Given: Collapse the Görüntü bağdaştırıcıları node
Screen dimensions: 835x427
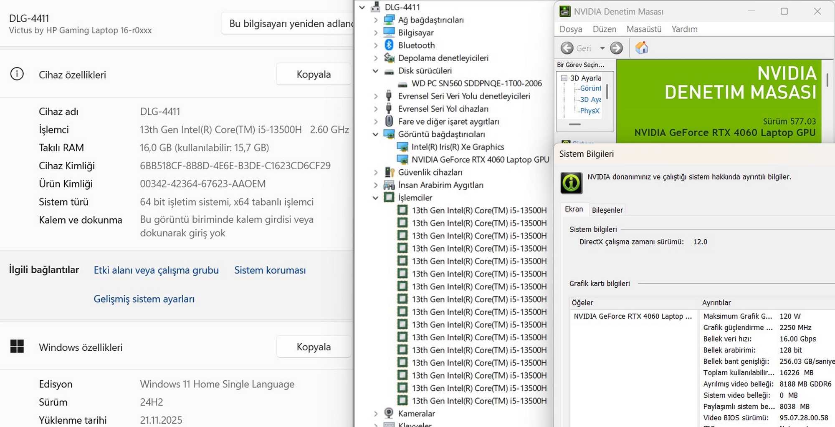Looking at the screenshot, I should click(x=375, y=134).
